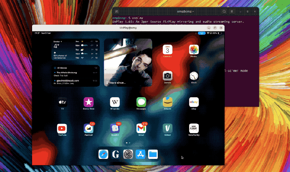Viewport: 290px width, 172px height.
Task: Open the Vinted app
Action: point(167,128)
